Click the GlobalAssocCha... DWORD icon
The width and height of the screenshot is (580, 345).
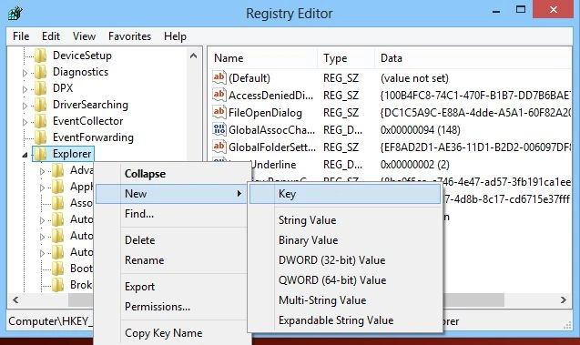pyautogui.click(x=219, y=129)
